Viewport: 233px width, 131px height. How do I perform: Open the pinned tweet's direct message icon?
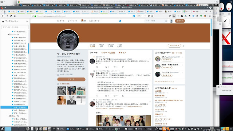click(123, 67)
